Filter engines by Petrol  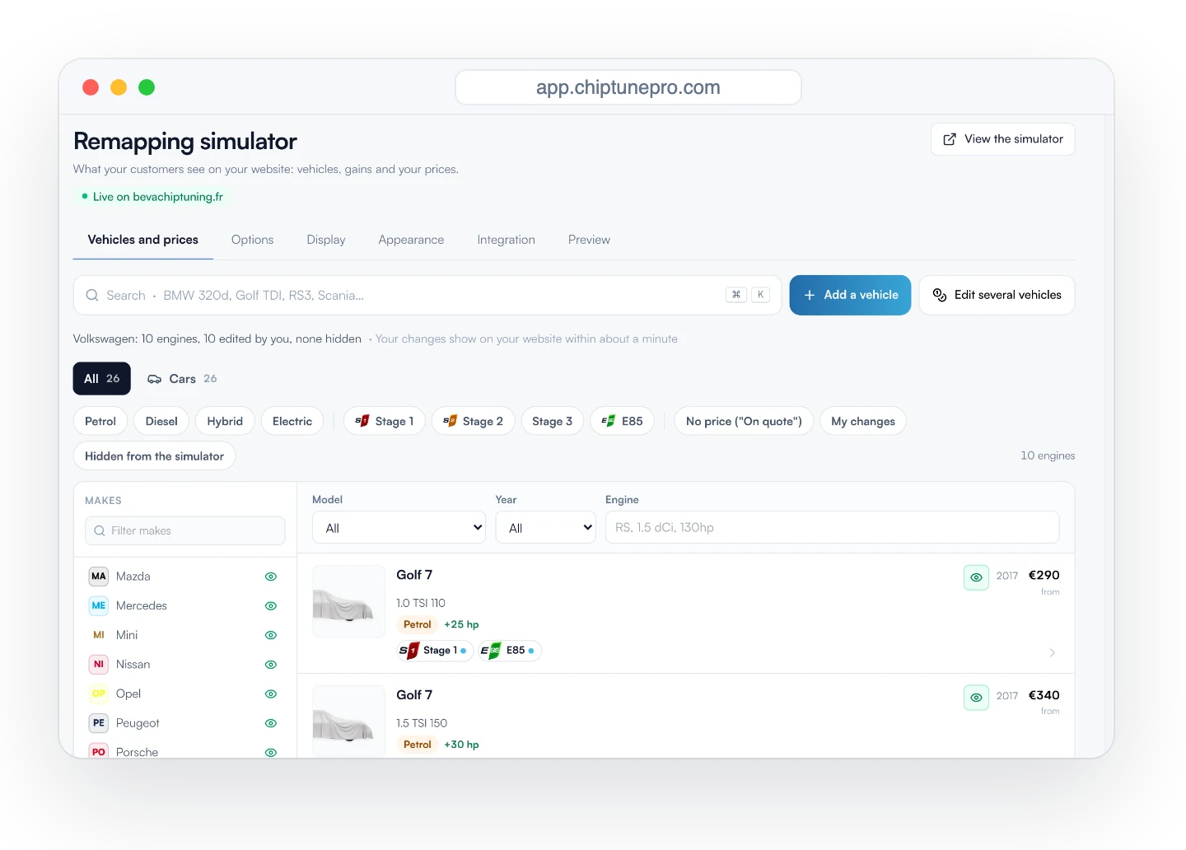pos(100,421)
